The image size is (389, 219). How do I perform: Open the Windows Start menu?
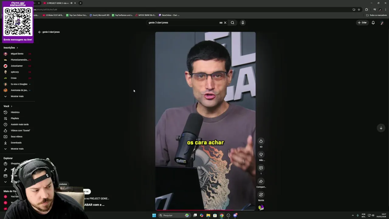154,215
